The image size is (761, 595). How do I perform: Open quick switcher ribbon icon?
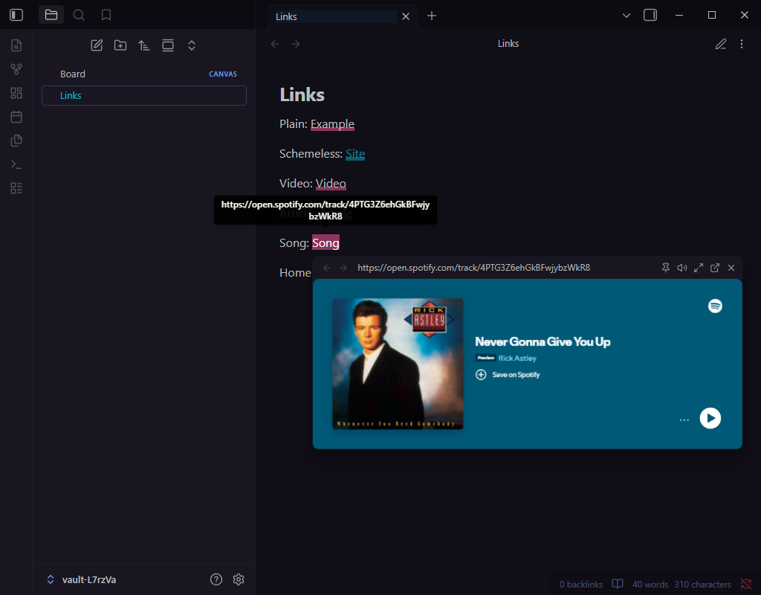[16, 45]
